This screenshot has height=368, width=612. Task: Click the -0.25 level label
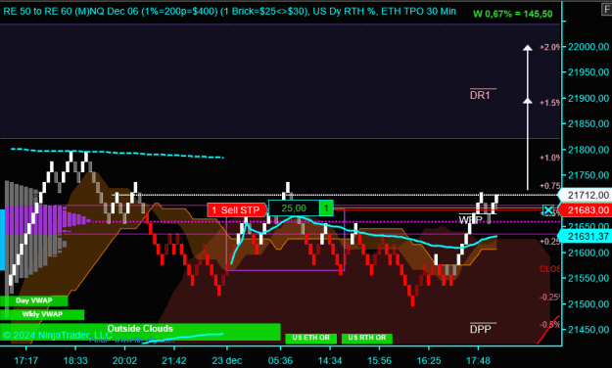click(550, 297)
